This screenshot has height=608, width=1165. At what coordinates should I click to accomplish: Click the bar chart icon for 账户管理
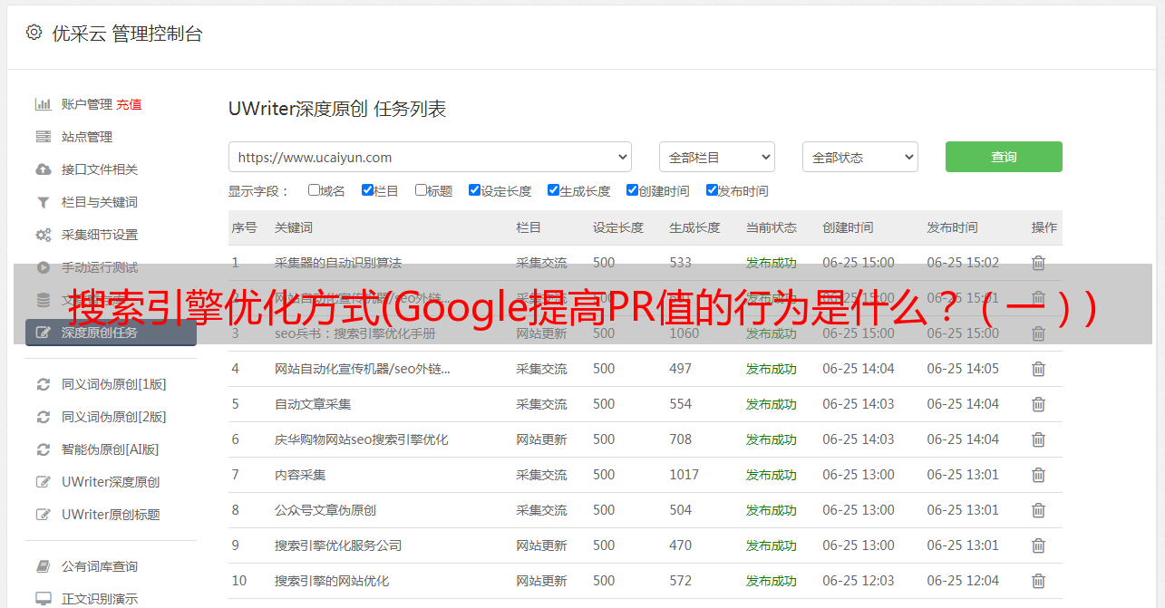point(43,104)
